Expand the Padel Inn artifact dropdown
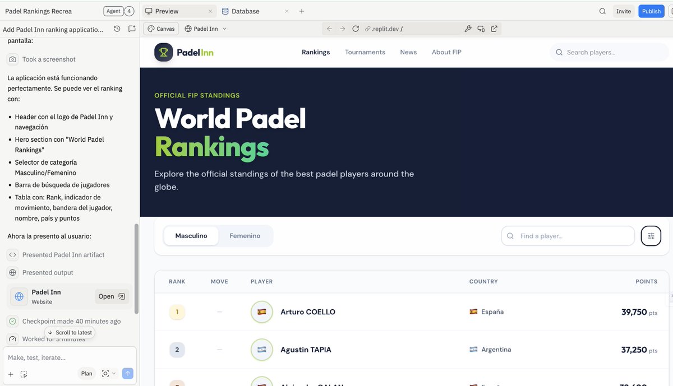 (205, 29)
